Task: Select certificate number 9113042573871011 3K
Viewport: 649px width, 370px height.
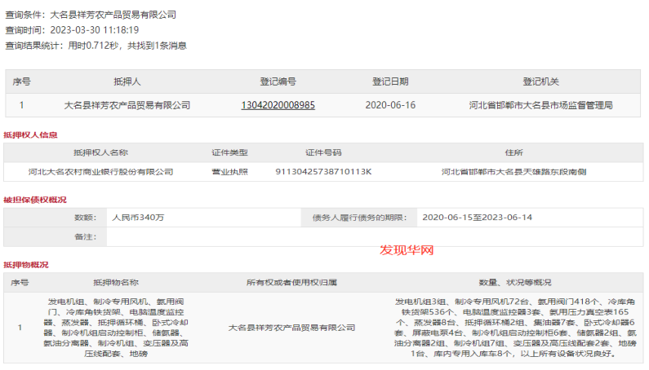Action: click(323, 172)
